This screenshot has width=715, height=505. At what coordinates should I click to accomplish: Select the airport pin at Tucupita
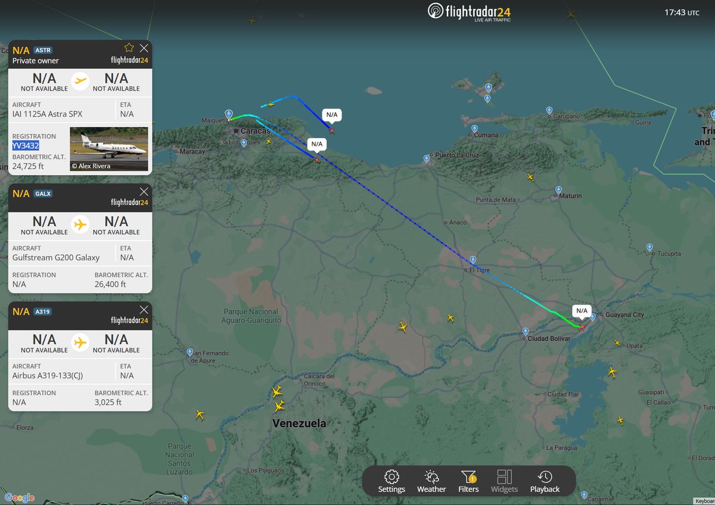(649, 247)
